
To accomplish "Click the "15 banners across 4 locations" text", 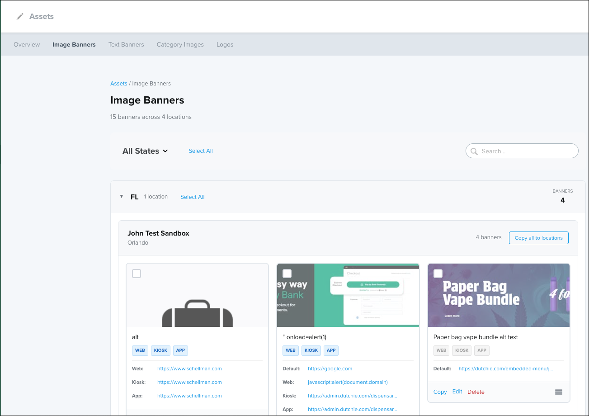I will coord(151,117).
